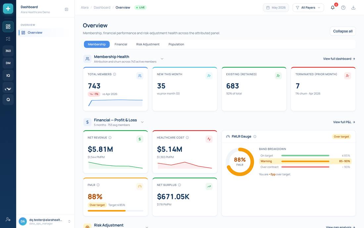
Task: Switch to the Risk Adjustment tab
Action: (148, 44)
